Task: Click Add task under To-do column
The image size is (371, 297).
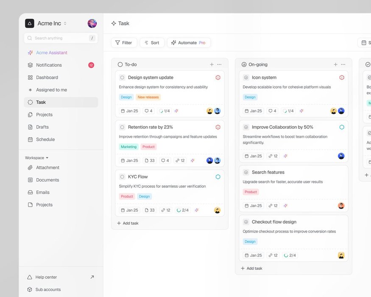Action: [x=128, y=223]
